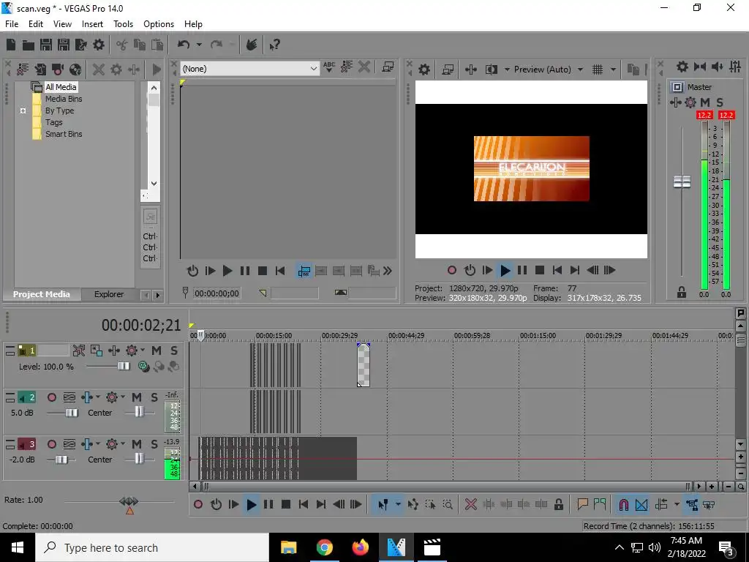This screenshot has width=749, height=562.
Task: Open Project Properties gear in main toolbar
Action: click(99, 45)
